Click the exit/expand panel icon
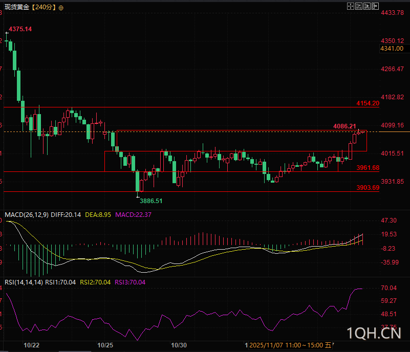Image resolution: width=410 pixels, height=352 pixels. [374, 6]
